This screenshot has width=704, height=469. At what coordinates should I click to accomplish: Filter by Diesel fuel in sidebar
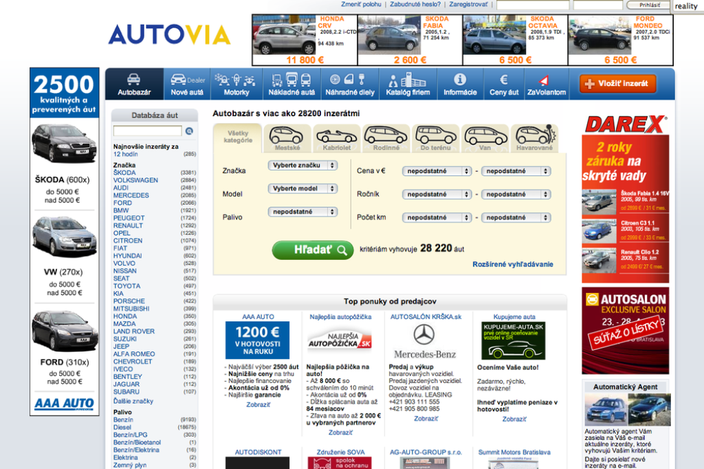click(122, 427)
